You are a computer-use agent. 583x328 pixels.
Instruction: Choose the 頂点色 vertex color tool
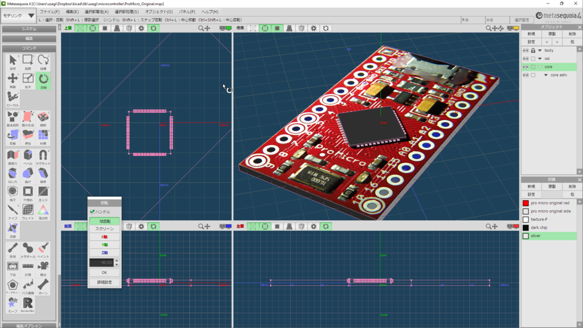coord(43,212)
